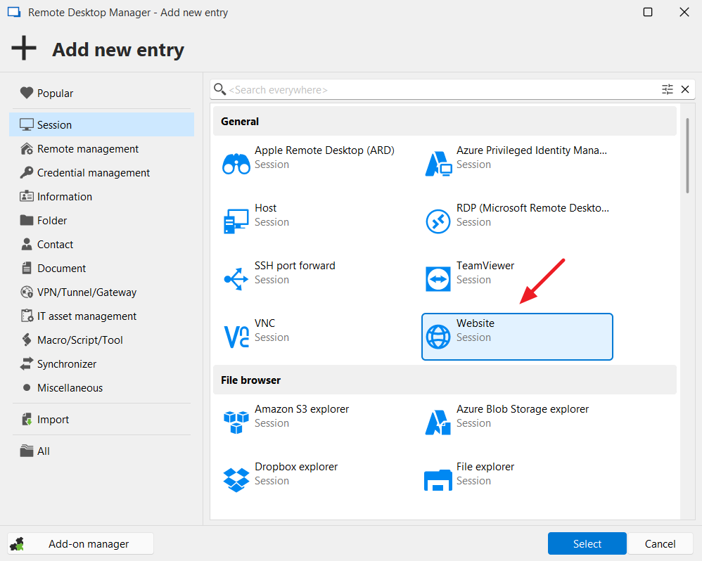
Task: Pick the VNC session icon
Action: tap(236, 337)
